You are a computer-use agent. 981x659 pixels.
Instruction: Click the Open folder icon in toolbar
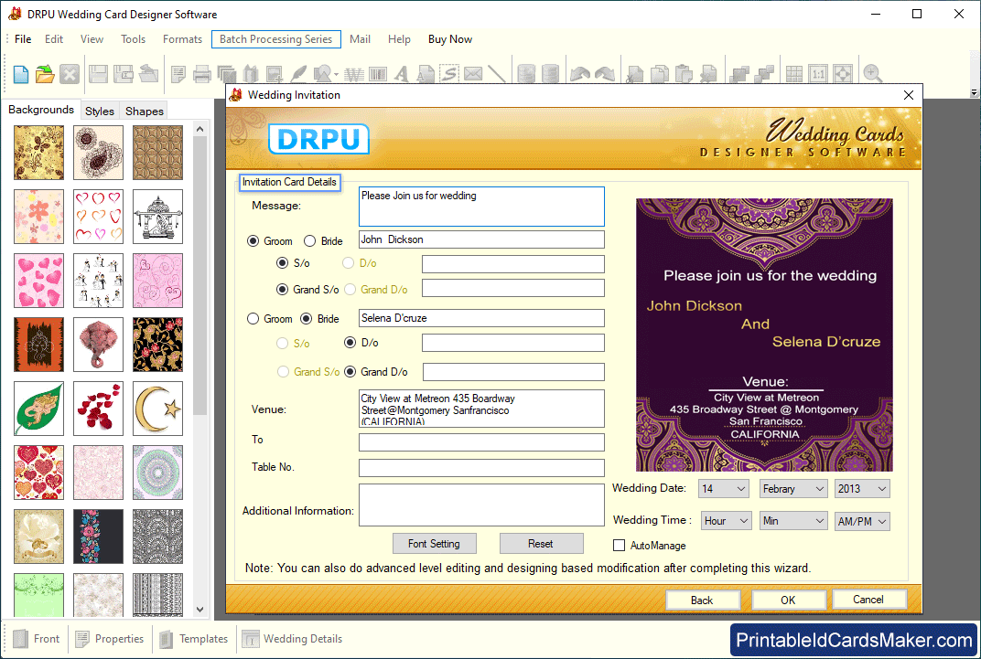tap(45, 74)
